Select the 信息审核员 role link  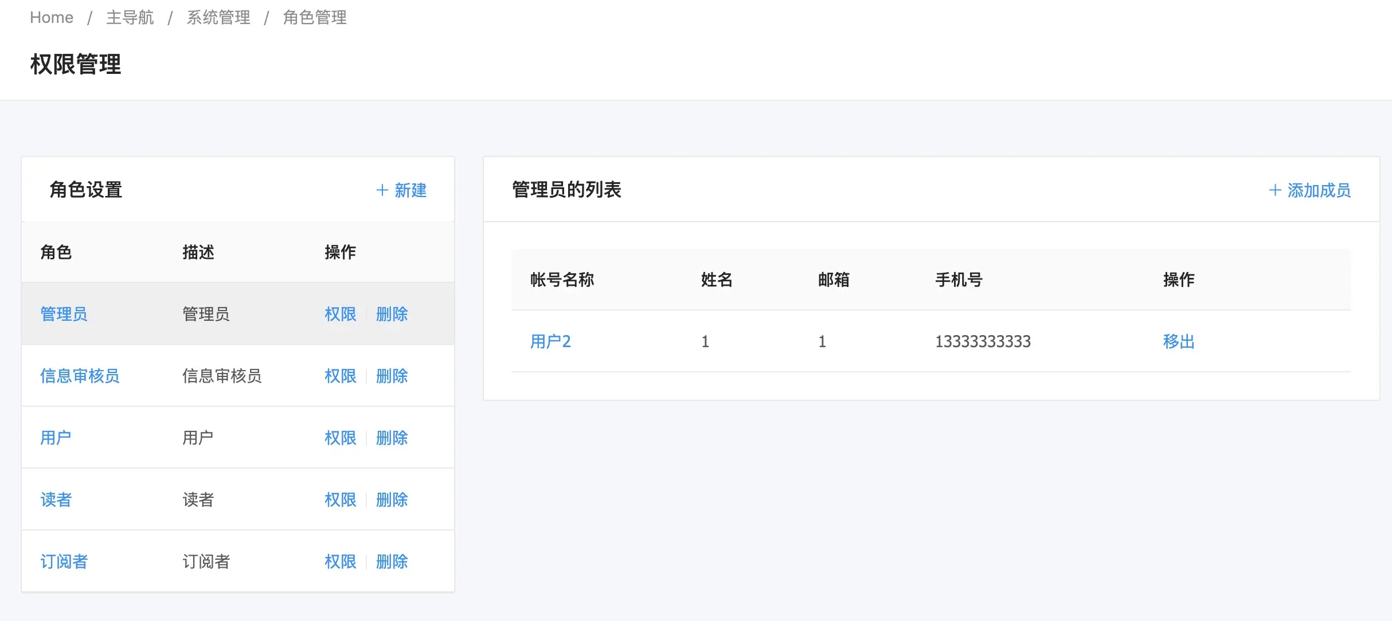click(80, 376)
